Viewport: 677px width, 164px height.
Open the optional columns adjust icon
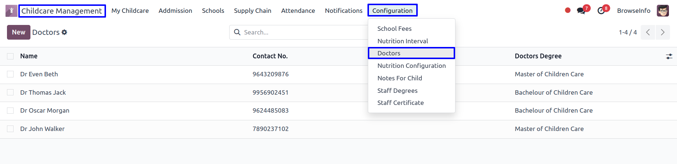(669, 56)
